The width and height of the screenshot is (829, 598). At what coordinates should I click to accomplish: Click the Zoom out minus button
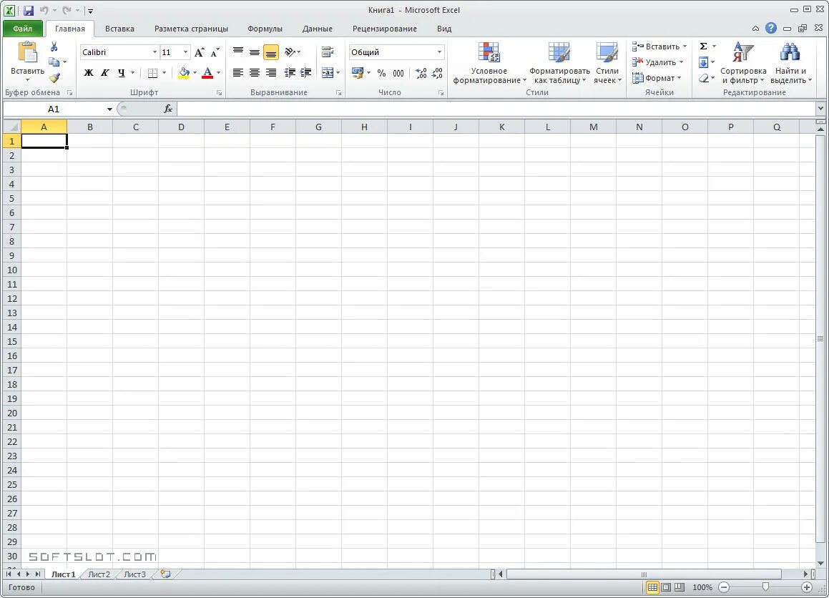724,587
